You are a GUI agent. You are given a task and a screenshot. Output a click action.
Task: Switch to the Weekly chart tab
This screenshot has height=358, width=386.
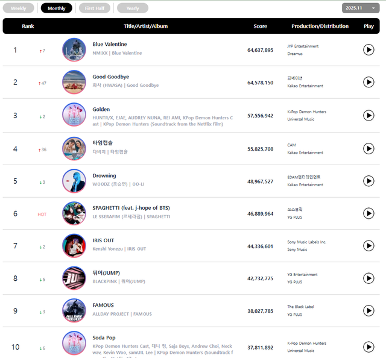[x=19, y=8]
